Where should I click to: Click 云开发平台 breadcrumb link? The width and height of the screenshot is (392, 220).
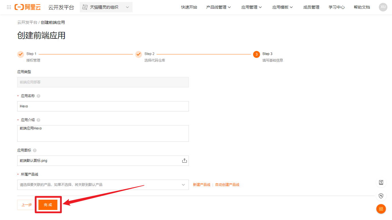point(27,22)
